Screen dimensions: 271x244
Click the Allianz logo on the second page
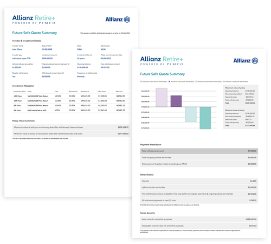pos(246,61)
